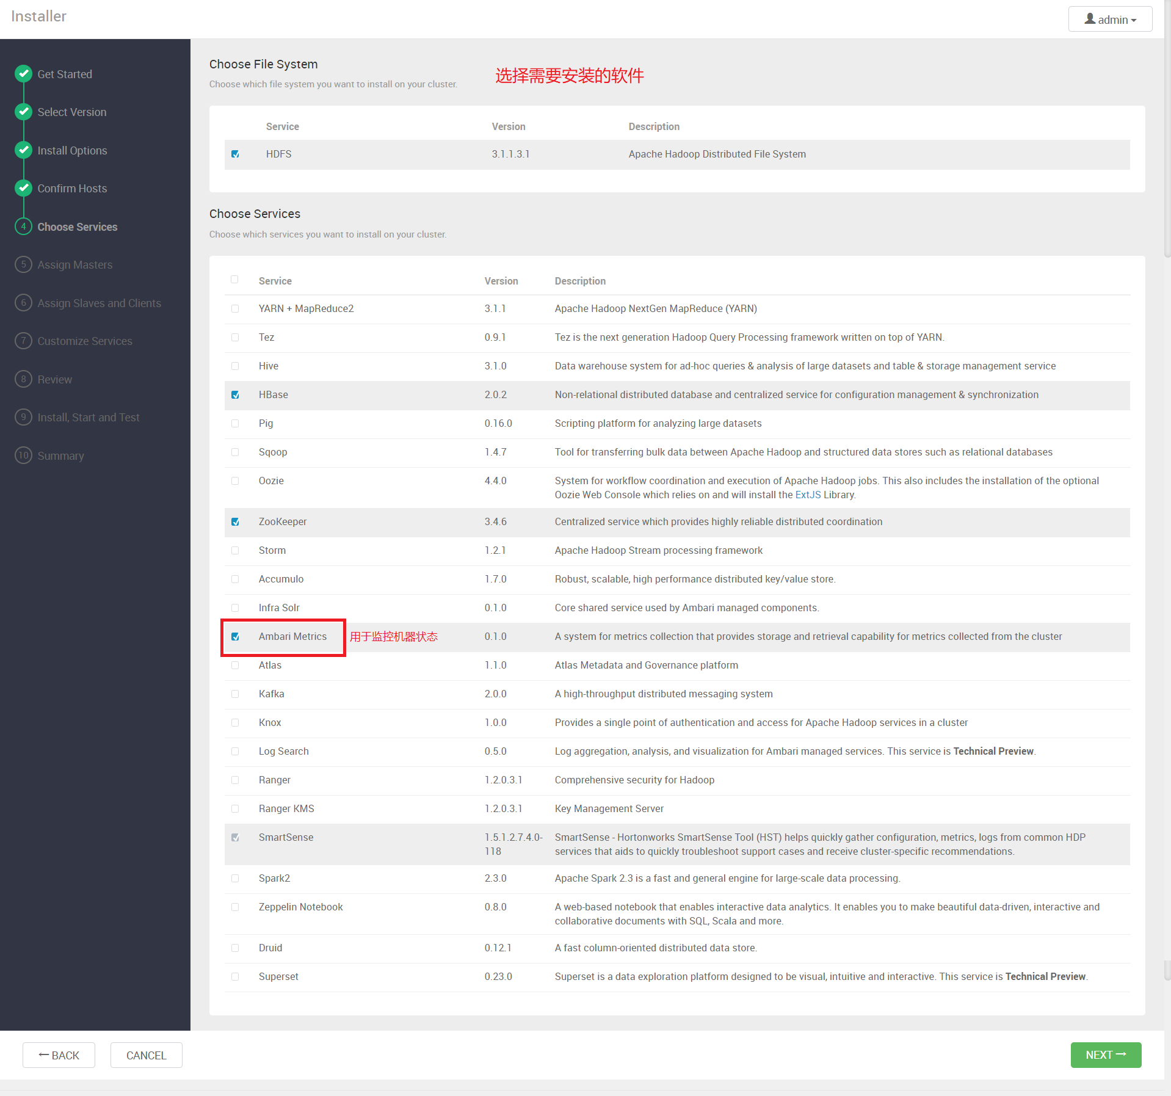Image resolution: width=1171 pixels, height=1096 pixels.
Task: Select the Infra Solr checkbox
Action: 235,608
